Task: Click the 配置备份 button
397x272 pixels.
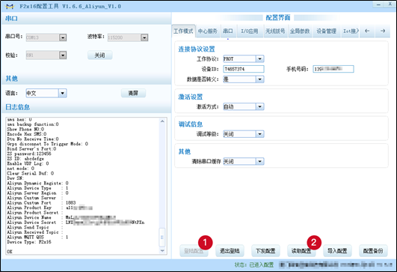Action: pyautogui.click(x=373, y=251)
